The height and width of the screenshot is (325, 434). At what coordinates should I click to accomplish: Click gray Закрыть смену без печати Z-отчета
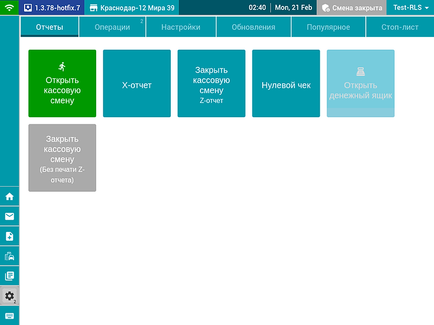pyautogui.click(x=62, y=158)
